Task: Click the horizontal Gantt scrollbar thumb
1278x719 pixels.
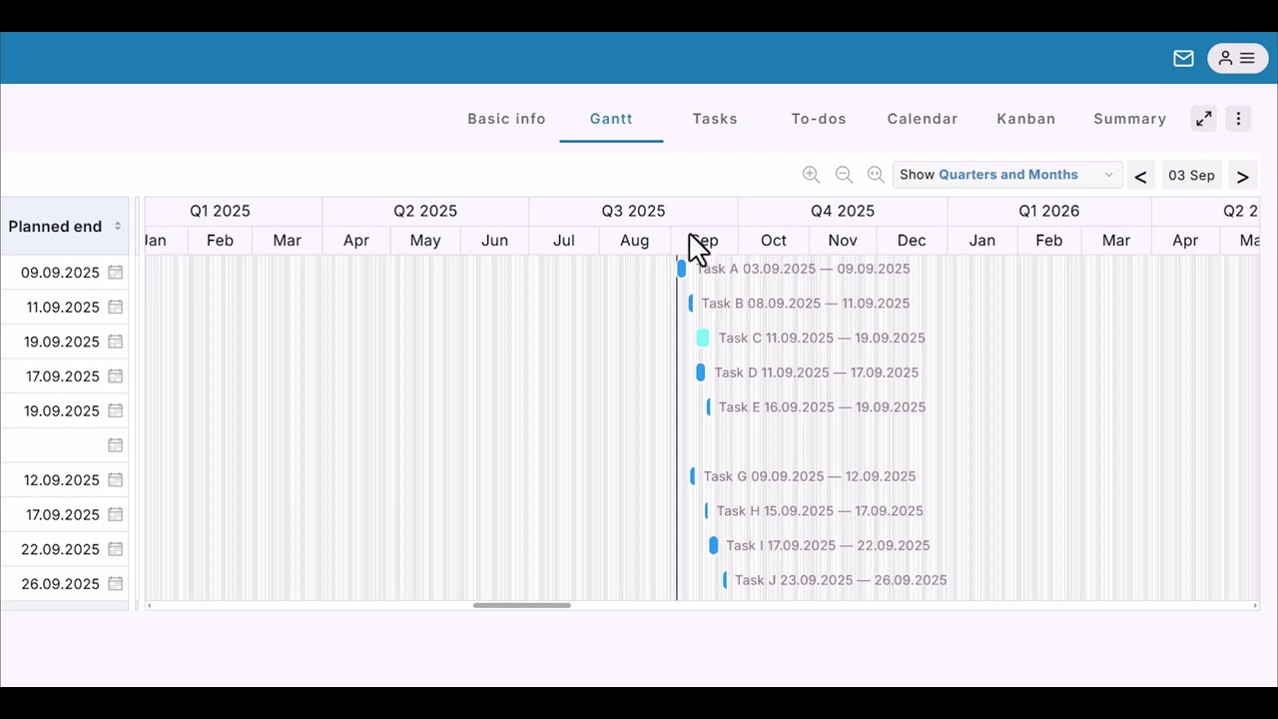Action: click(x=522, y=605)
